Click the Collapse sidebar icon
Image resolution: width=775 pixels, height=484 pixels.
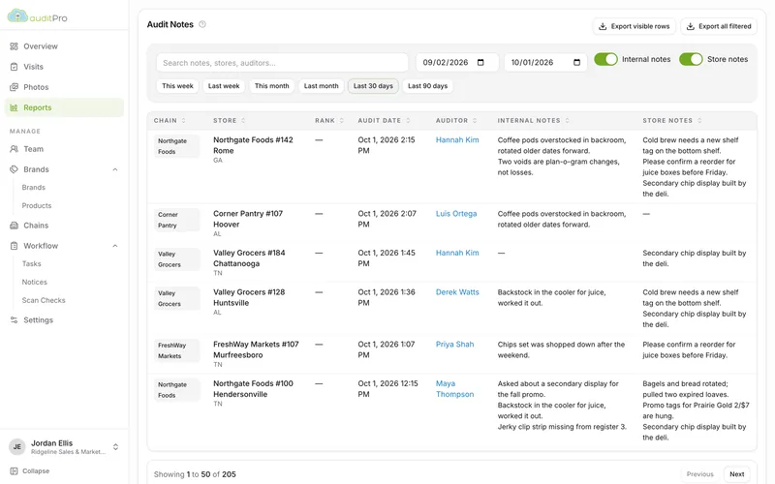click(14, 471)
